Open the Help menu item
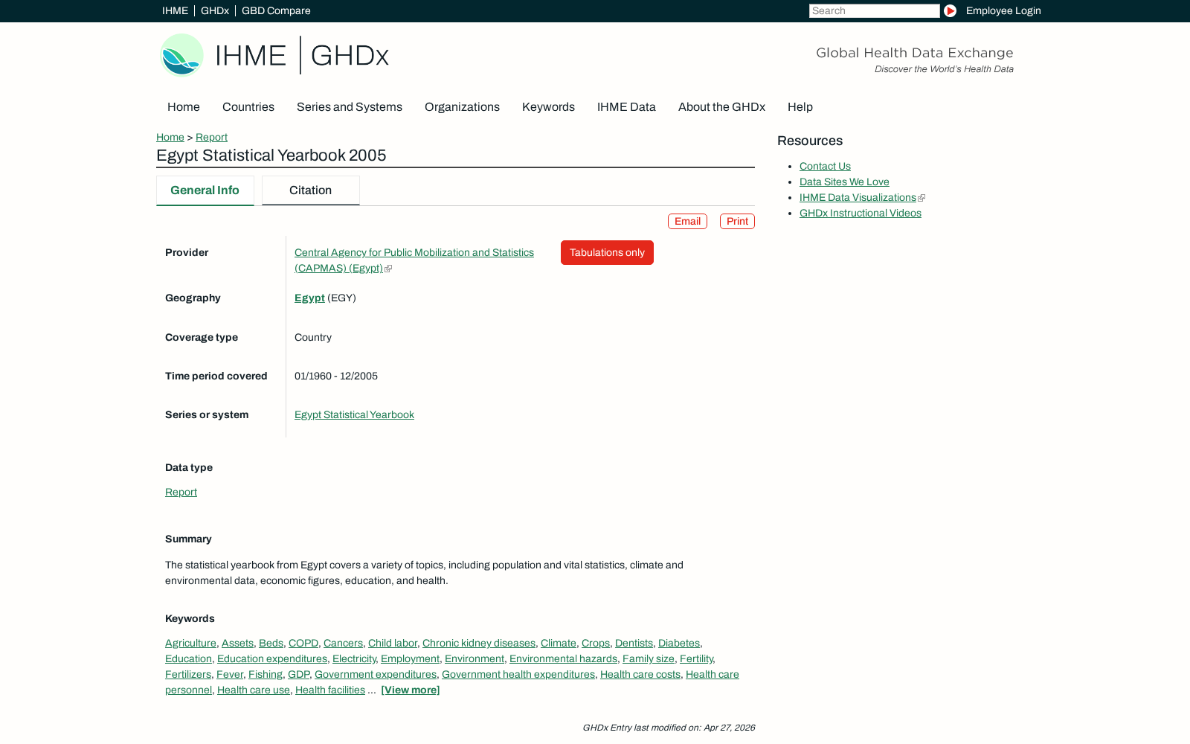1190x744 pixels. (x=800, y=107)
